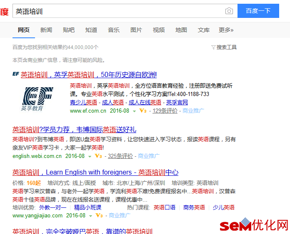This screenshot has height=234, width=290.
Task: Open the EF 英孚英语培训 result title
Action: pos(89,75)
